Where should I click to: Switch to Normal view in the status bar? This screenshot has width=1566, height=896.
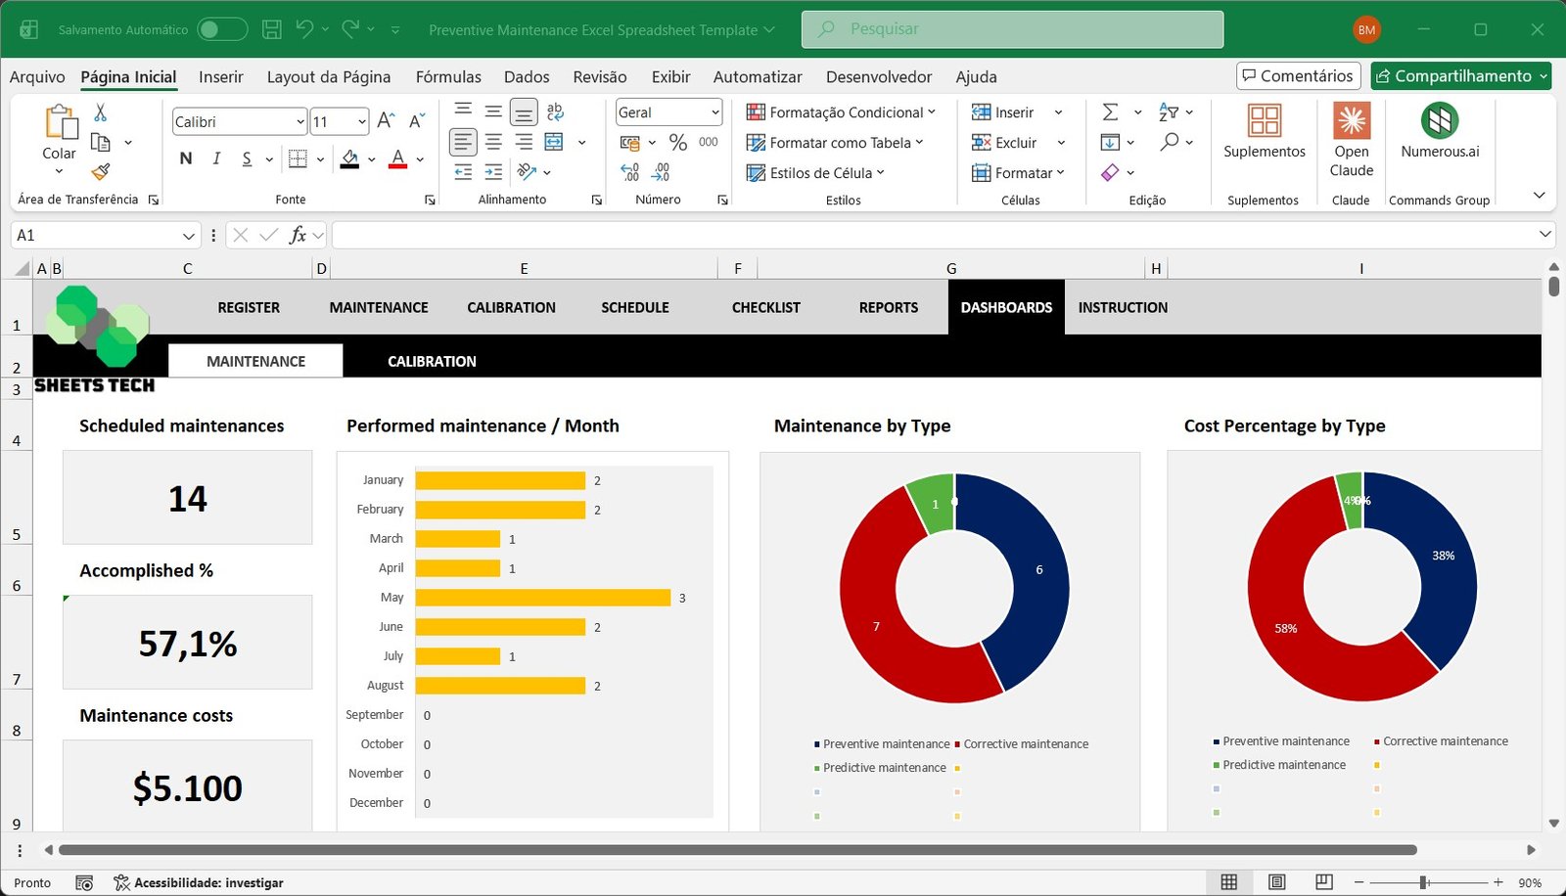point(1227,882)
